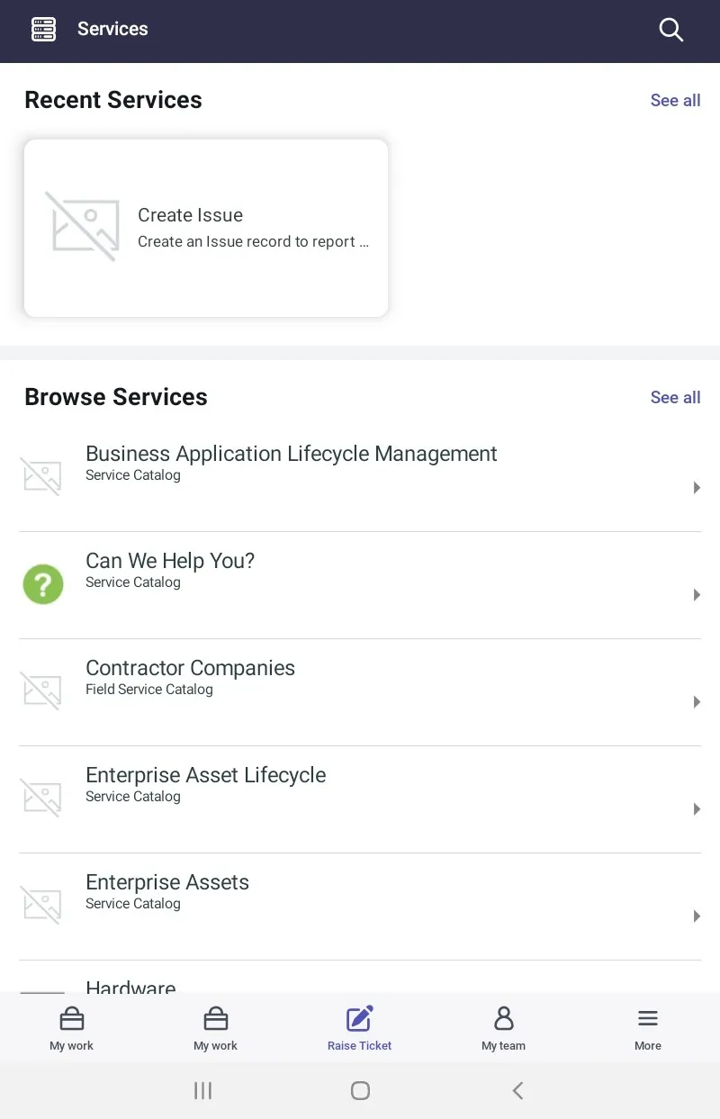The height and width of the screenshot is (1119, 720).
Task: Tap the More hamburger icon
Action: 648,1018
